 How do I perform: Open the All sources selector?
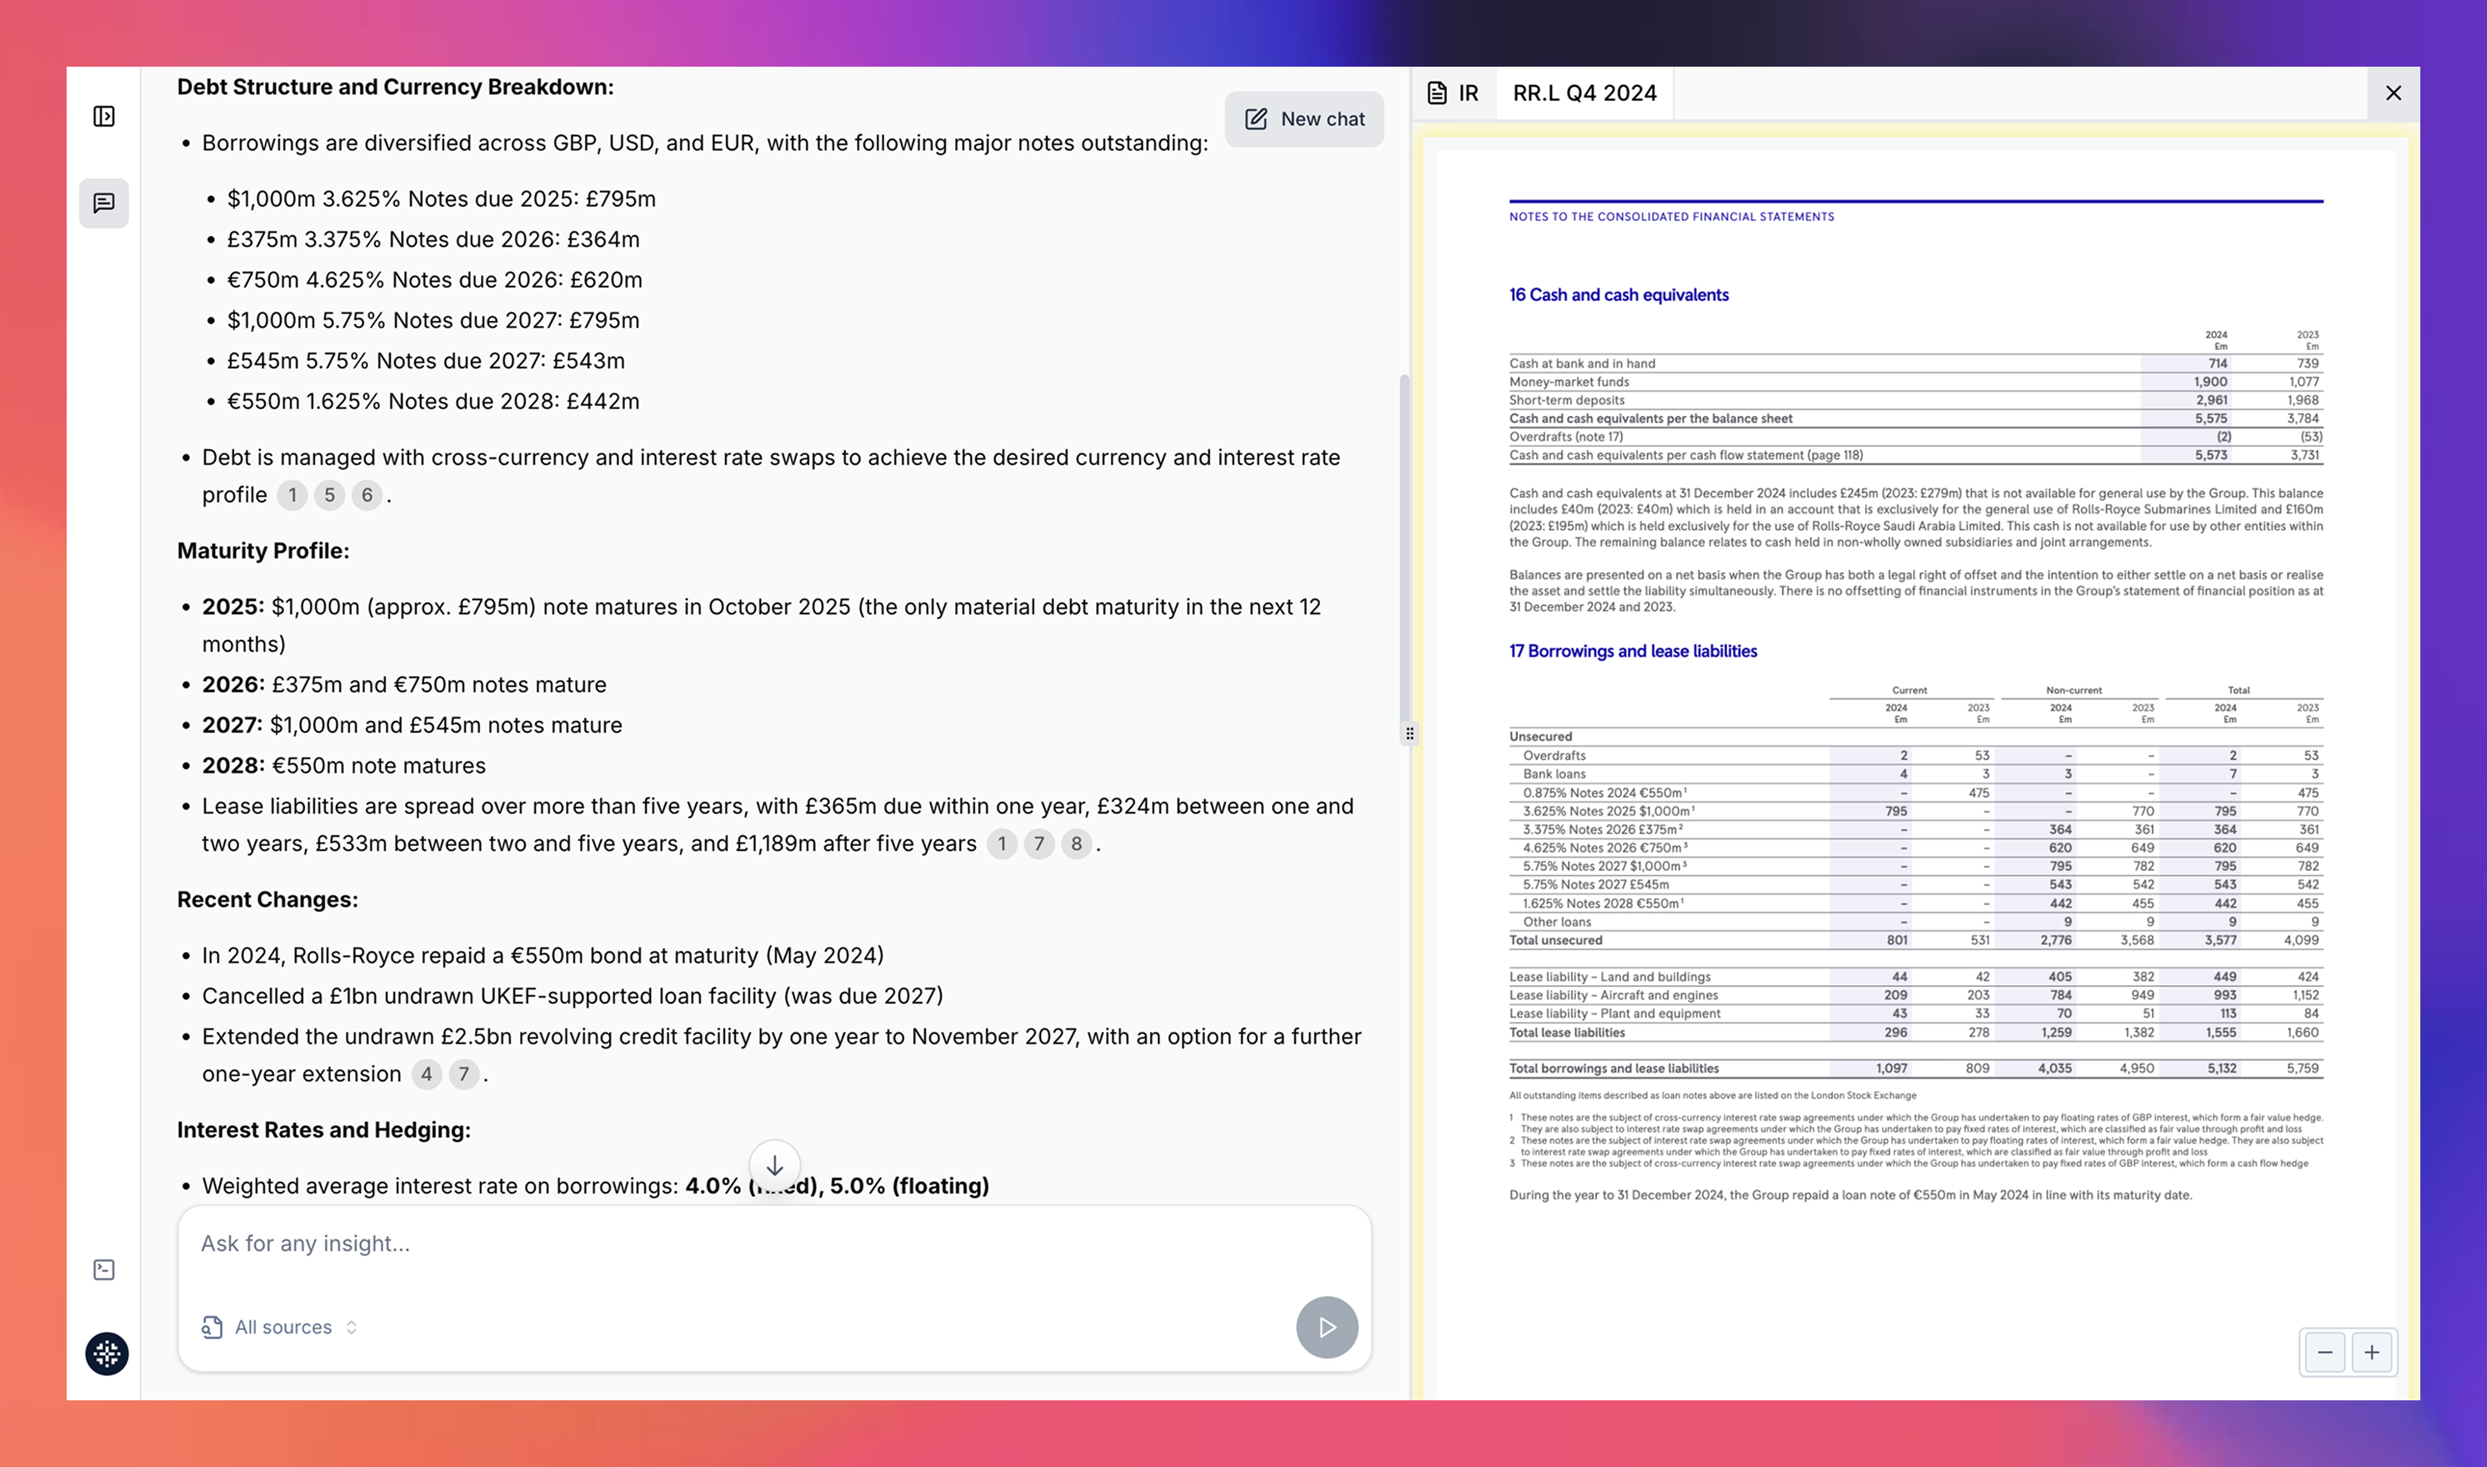(280, 1328)
